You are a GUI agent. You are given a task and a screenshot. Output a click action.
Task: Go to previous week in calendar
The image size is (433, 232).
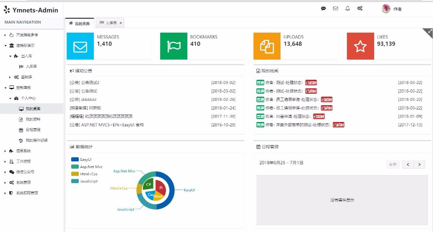coord(408,164)
